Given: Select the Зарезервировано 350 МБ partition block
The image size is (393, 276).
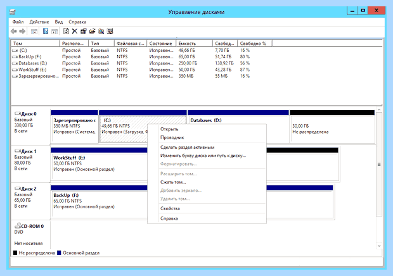Looking at the screenshot, I should click(74, 127).
